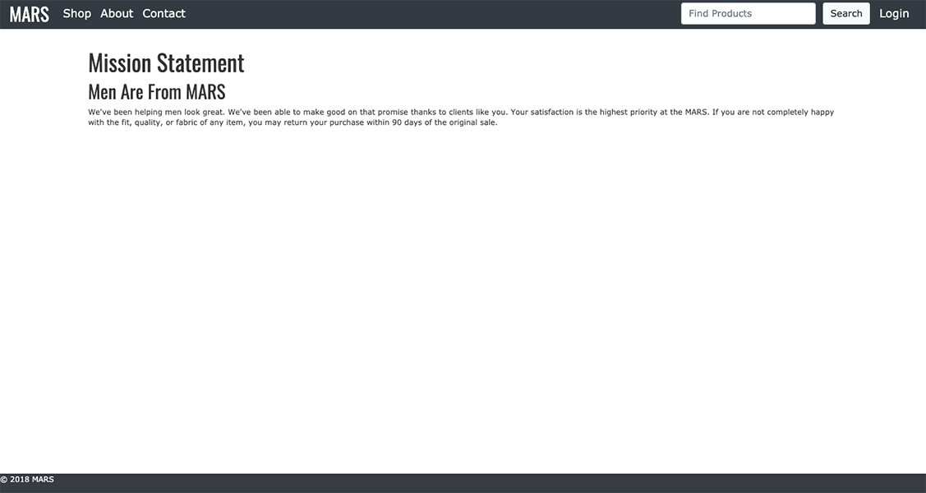Viewport: 926px width, 493px height.
Task: Open the Contact page link
Action: tap(164, 14)
